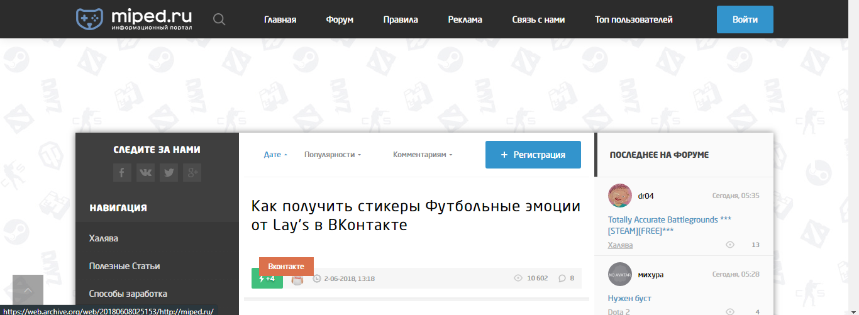Open Способы заработка in navigation sidebar
Viewport: 859px width, 315px height.
pyautogui.click(x=128, y=294)
